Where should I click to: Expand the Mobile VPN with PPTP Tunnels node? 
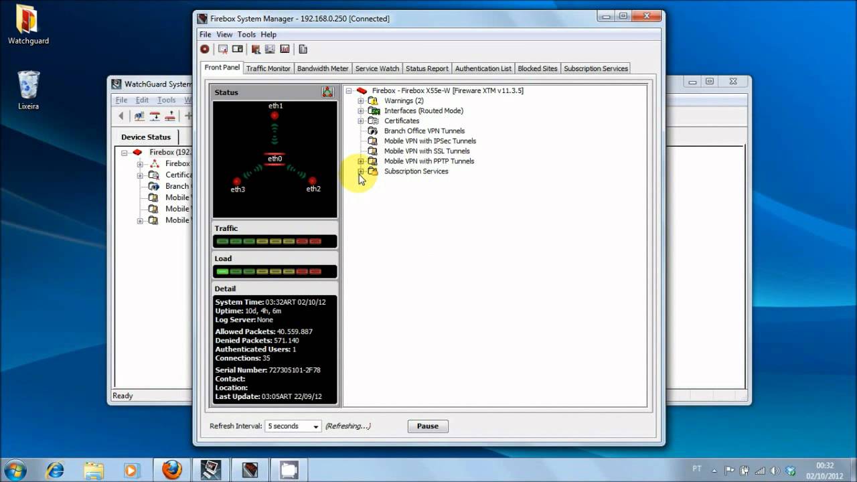pos(360,161)
